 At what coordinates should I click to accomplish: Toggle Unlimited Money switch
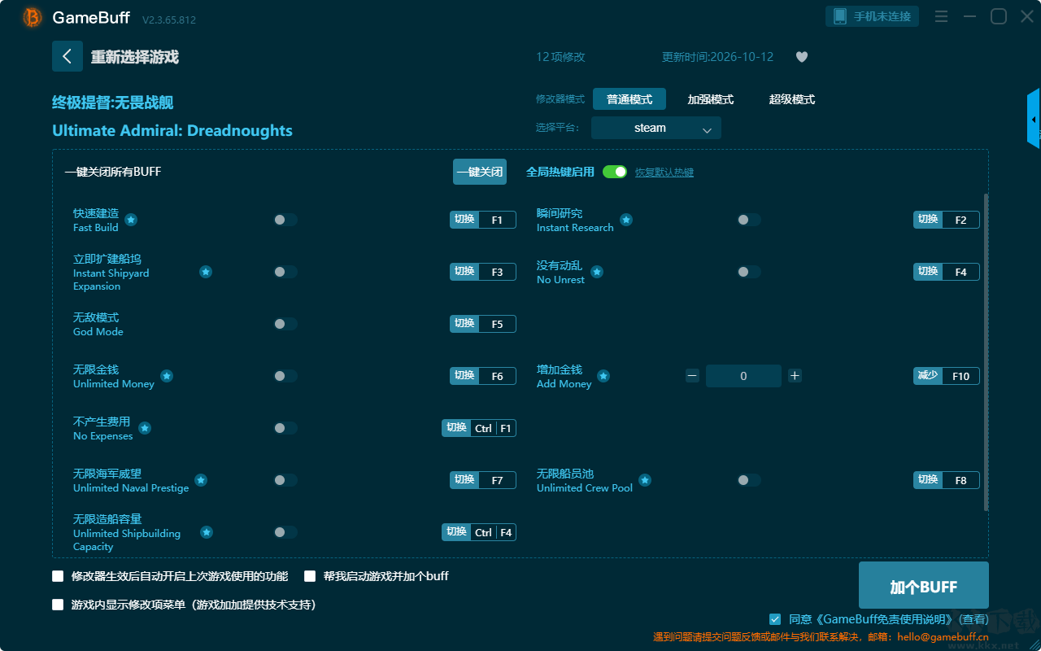pos(285,376)
